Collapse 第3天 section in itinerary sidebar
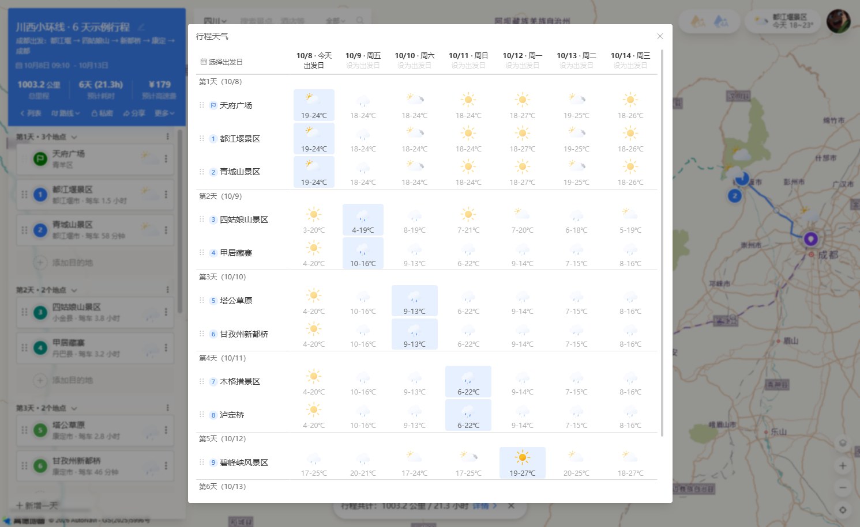Screen dimensions: 860x527 pos(74,408)
